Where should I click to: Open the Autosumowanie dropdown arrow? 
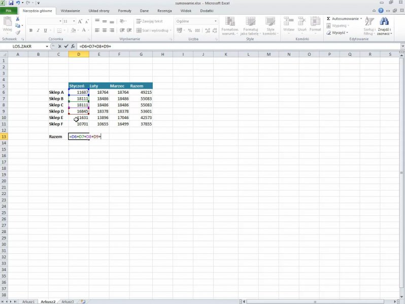click(x=361, y=19)
